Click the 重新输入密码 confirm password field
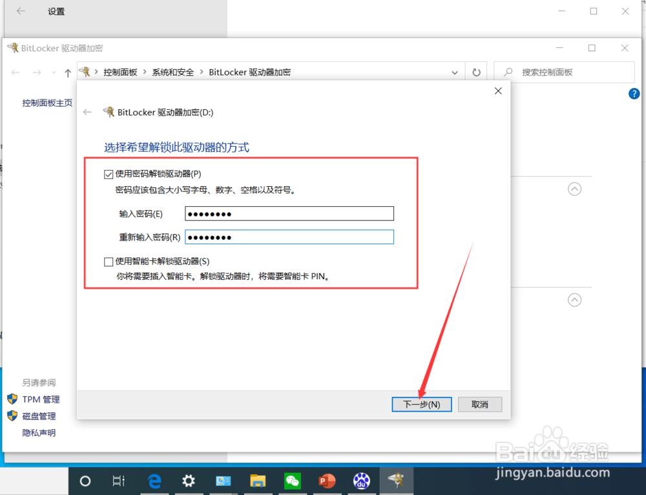The height and width of the screenshot is (495, 646). [289, 237]
